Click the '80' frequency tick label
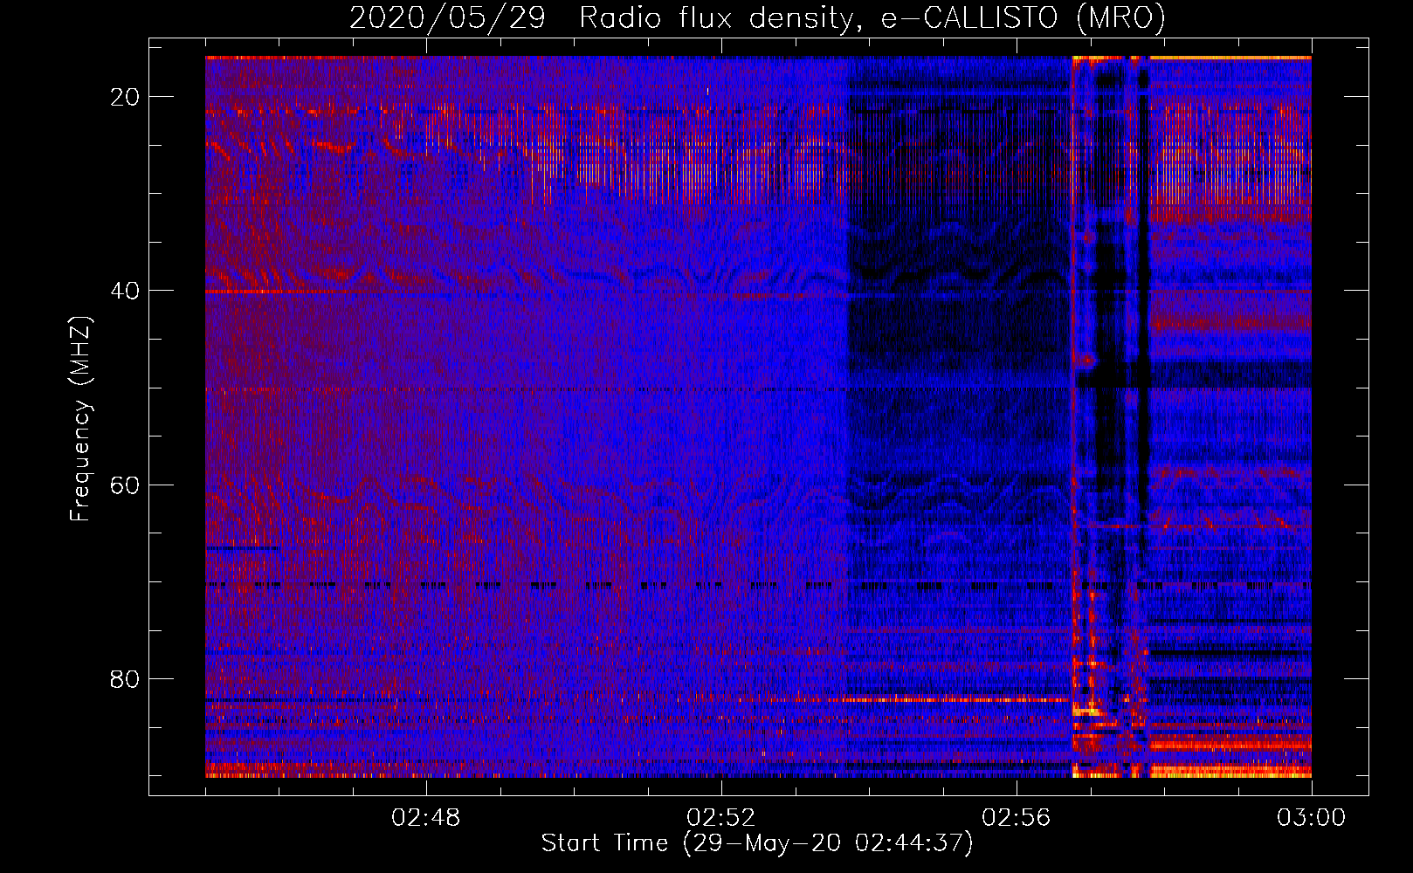The image size is (1413, 873). (x=126, y=678)
